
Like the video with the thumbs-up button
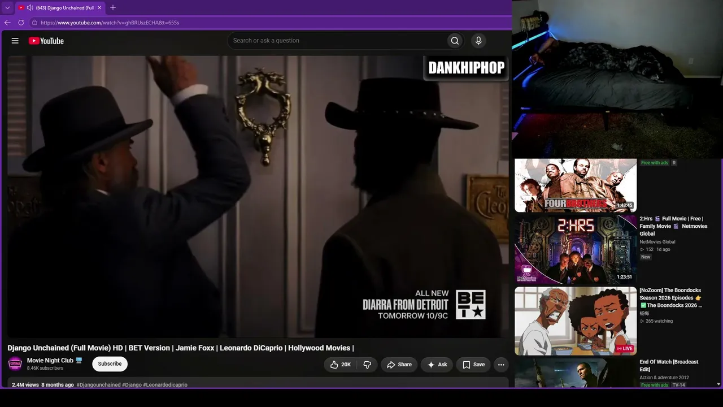pos(341,365)
